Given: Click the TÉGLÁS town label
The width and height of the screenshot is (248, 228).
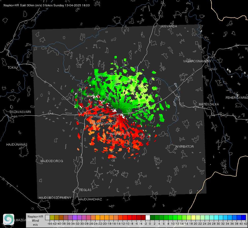Looking at the screenshot, I should pyautogui.click(x=85, y=190).
